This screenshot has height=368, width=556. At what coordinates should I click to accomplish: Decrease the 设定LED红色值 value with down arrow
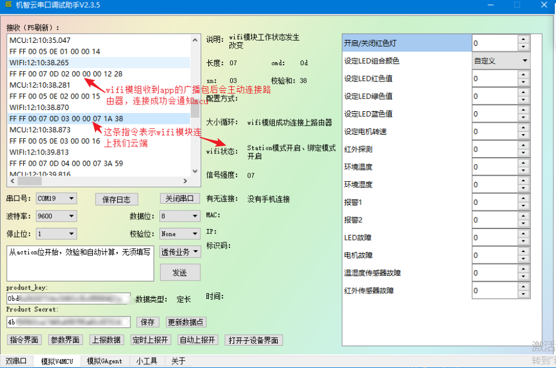point(523,82)
